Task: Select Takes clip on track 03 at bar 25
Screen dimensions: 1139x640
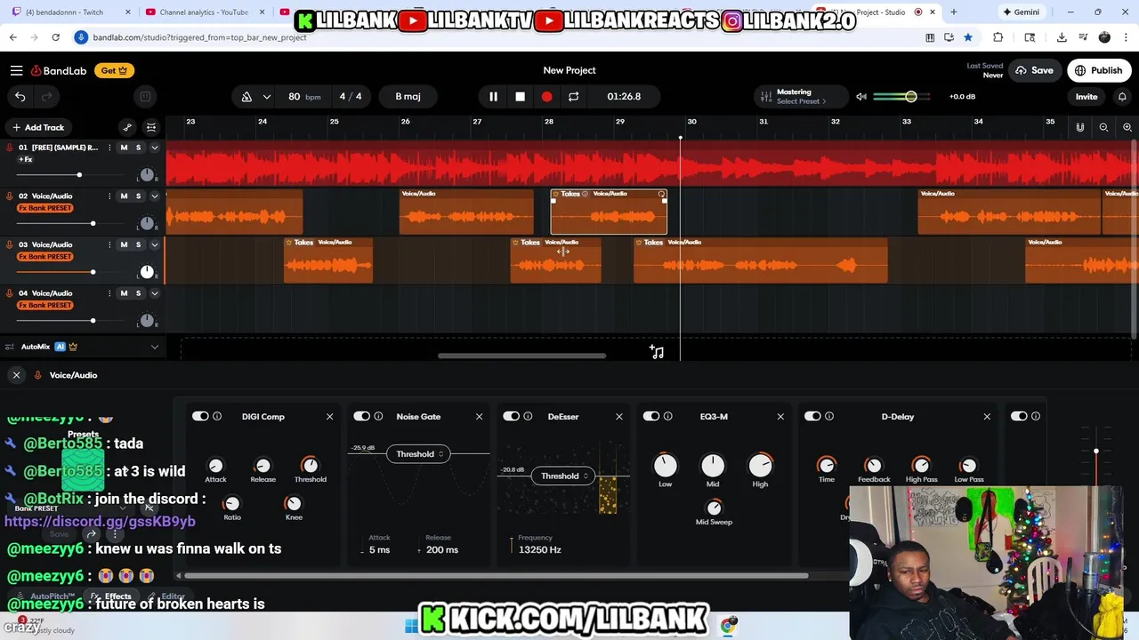Action: [328, 260]
